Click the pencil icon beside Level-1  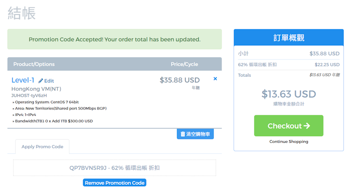pyautogui.click(x=41, y=81)
